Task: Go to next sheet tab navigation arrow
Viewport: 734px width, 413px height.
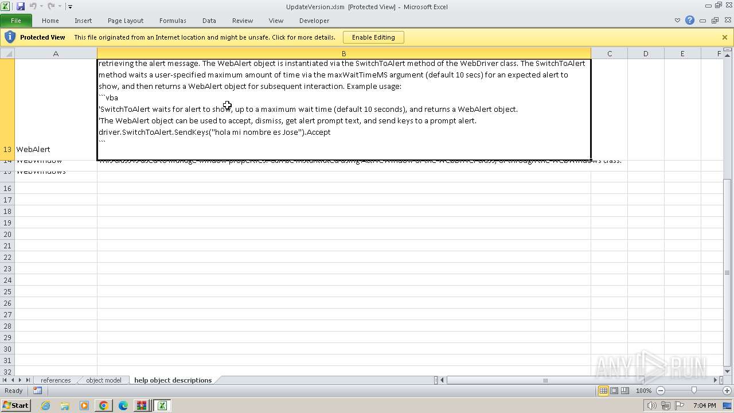Action: pyautogui.click(x=20, y=380)
